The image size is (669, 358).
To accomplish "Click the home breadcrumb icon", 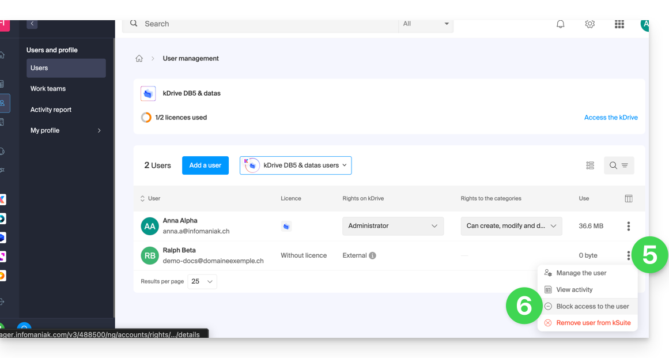I will (x=139, y=59).
